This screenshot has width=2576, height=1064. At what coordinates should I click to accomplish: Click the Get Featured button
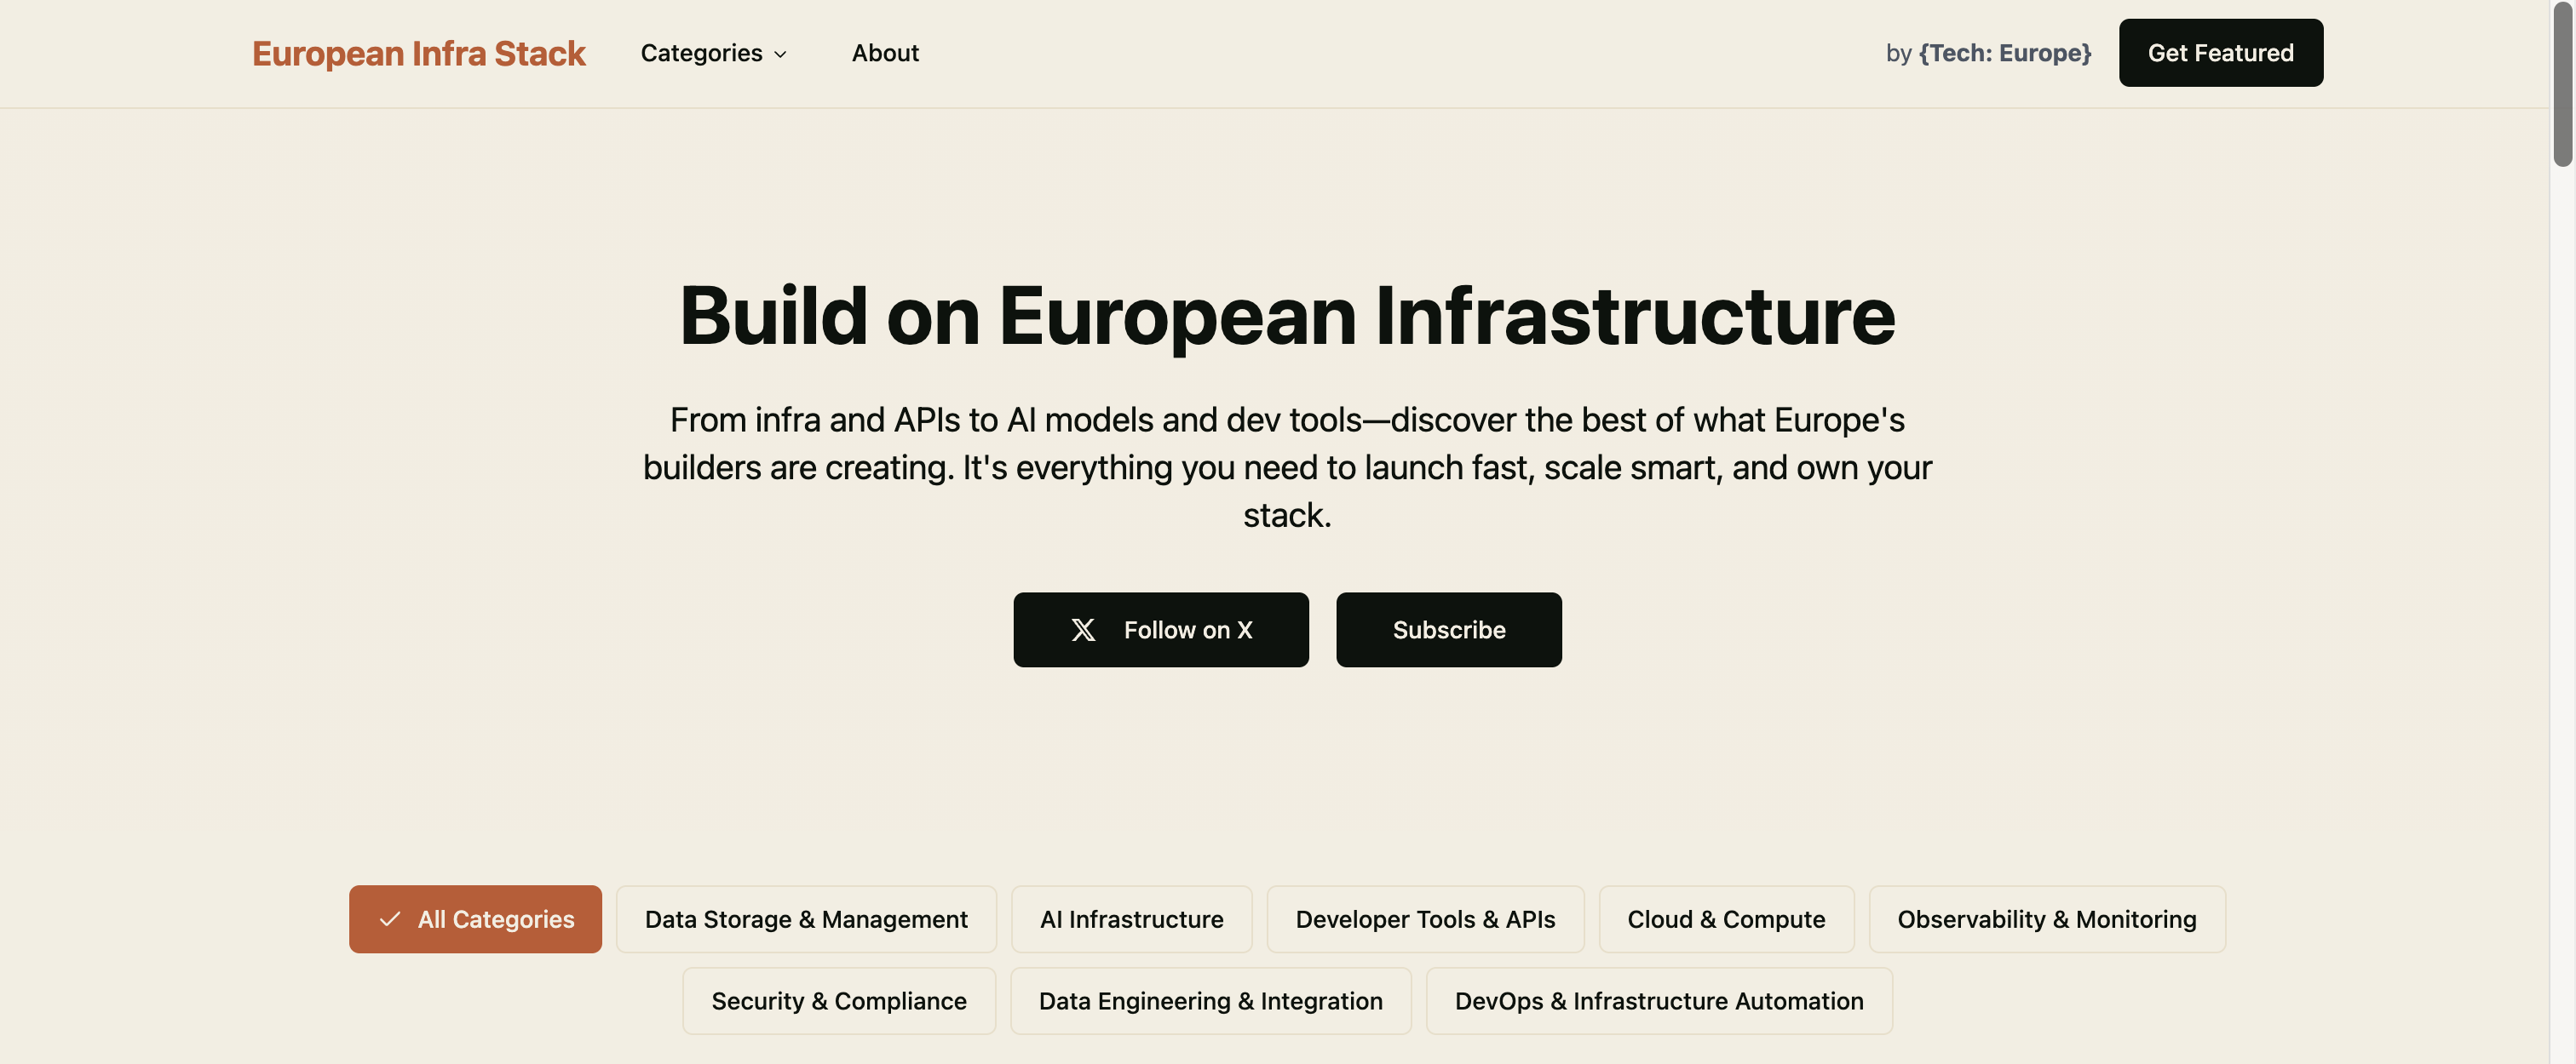click(2220, 53)
